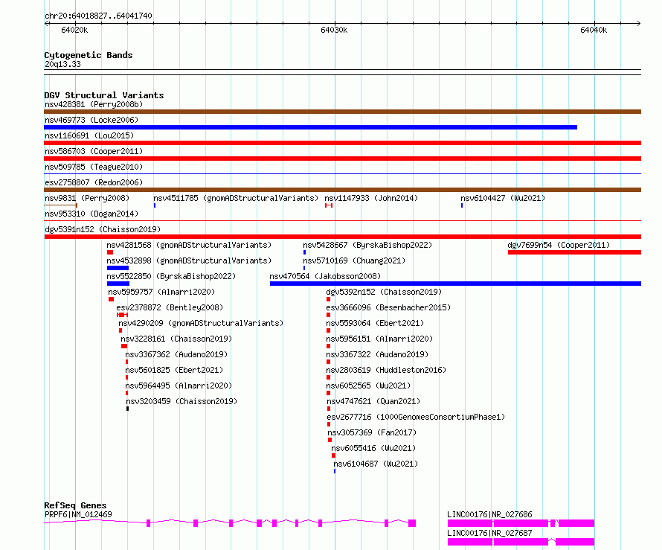Viewport: 662px width, 550px height.
Task: Open nsv6052565 (Wu2021) label
Action: [x=368, y=386]
